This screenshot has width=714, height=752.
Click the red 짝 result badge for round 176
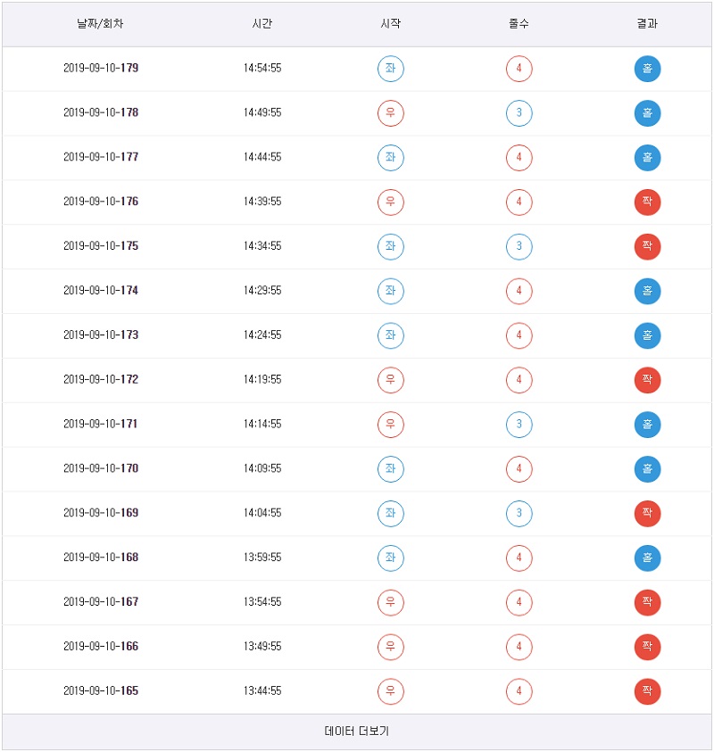coord(647,202)
